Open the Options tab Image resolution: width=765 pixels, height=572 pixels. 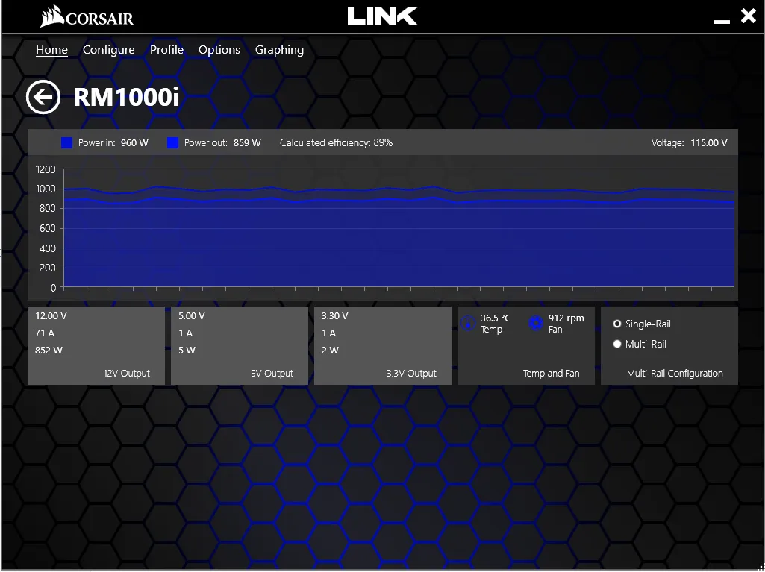219,50
